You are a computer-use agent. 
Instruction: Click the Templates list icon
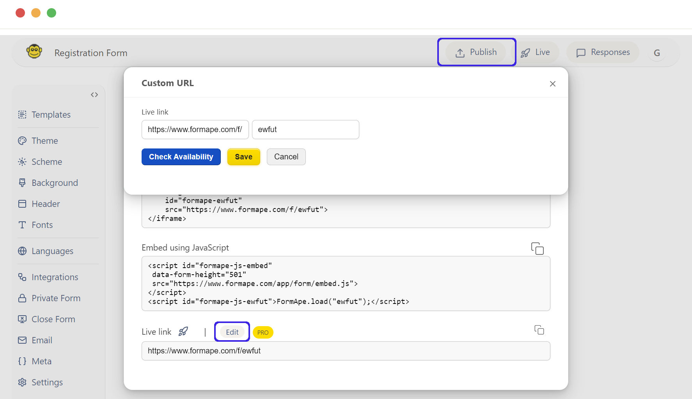[x=22, y=115]
